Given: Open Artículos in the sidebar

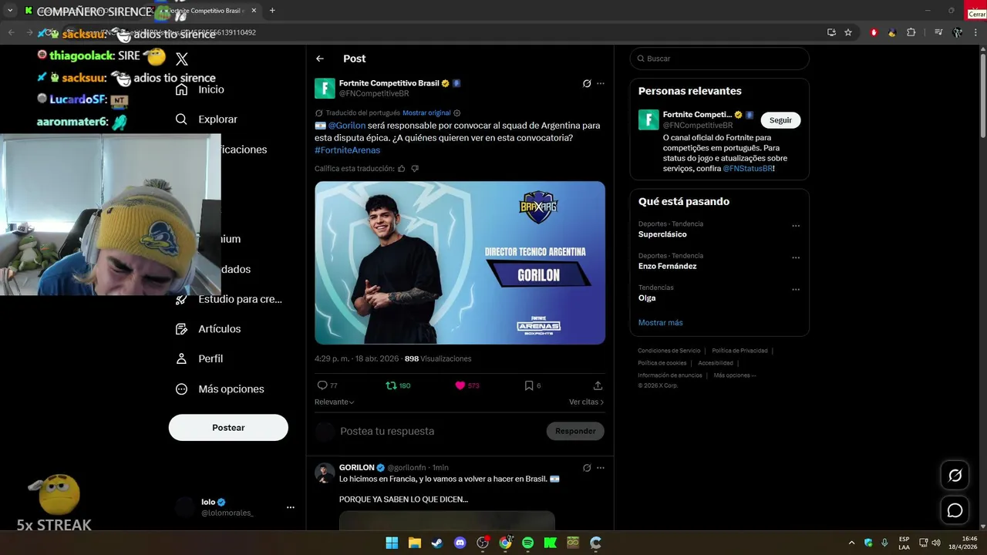Looking at the screenshot, I should click(208, 329).
